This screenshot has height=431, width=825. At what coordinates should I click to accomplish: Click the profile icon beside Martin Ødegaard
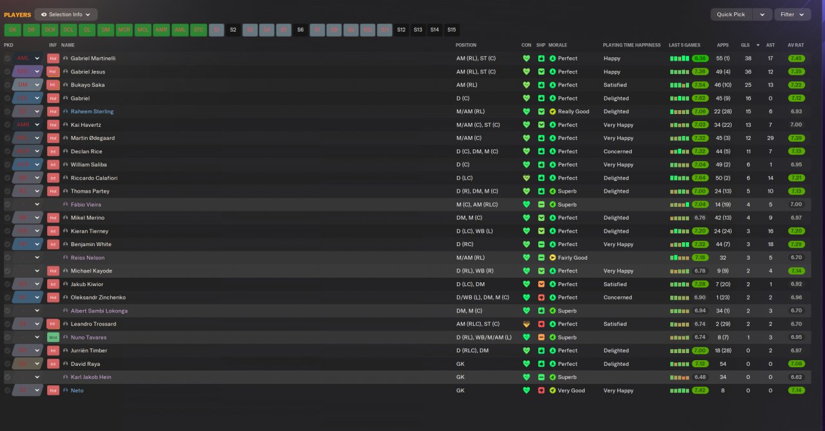pyautogui.click(x=66, y=138)
